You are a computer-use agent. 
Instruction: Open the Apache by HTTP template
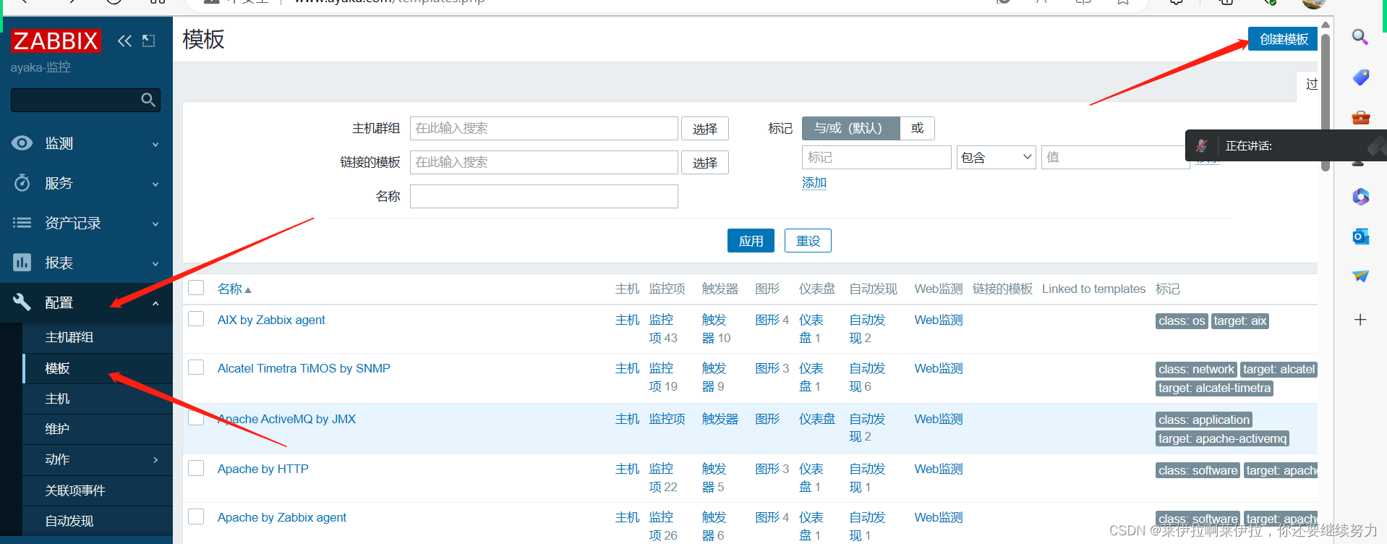(x=263, y=469)
